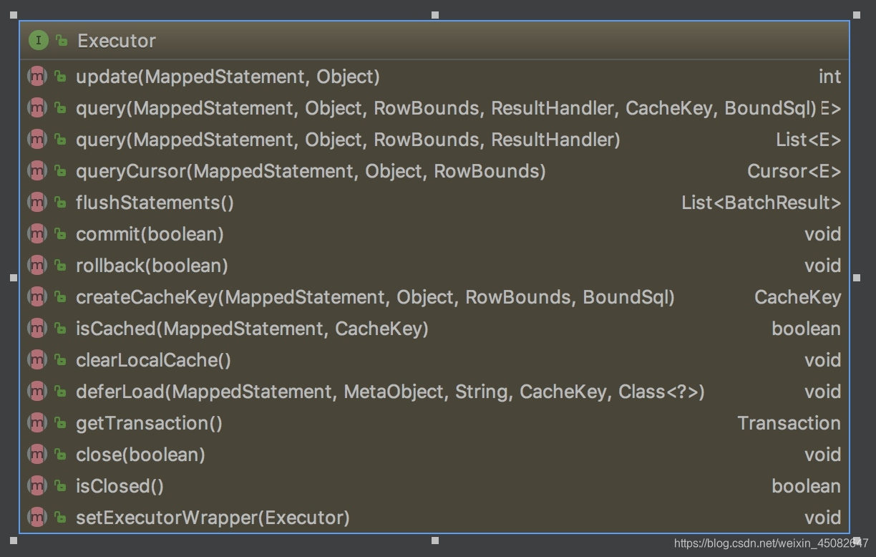Select close(boolean) method
Viewport: 876px width, 557px height.
(x=140, y=455)
